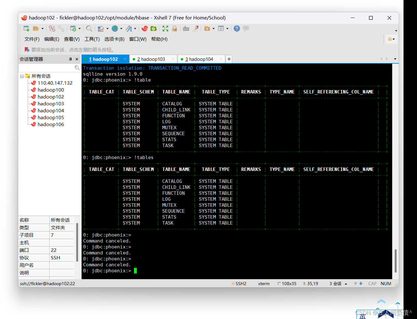Open Help with the question mark icon
The height and width of the screenshot is (319, 417).
coord(237,29)
